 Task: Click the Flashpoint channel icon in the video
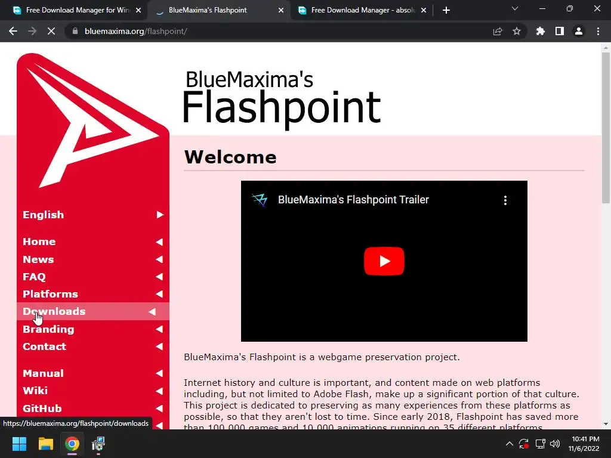[x=260, y=200]
